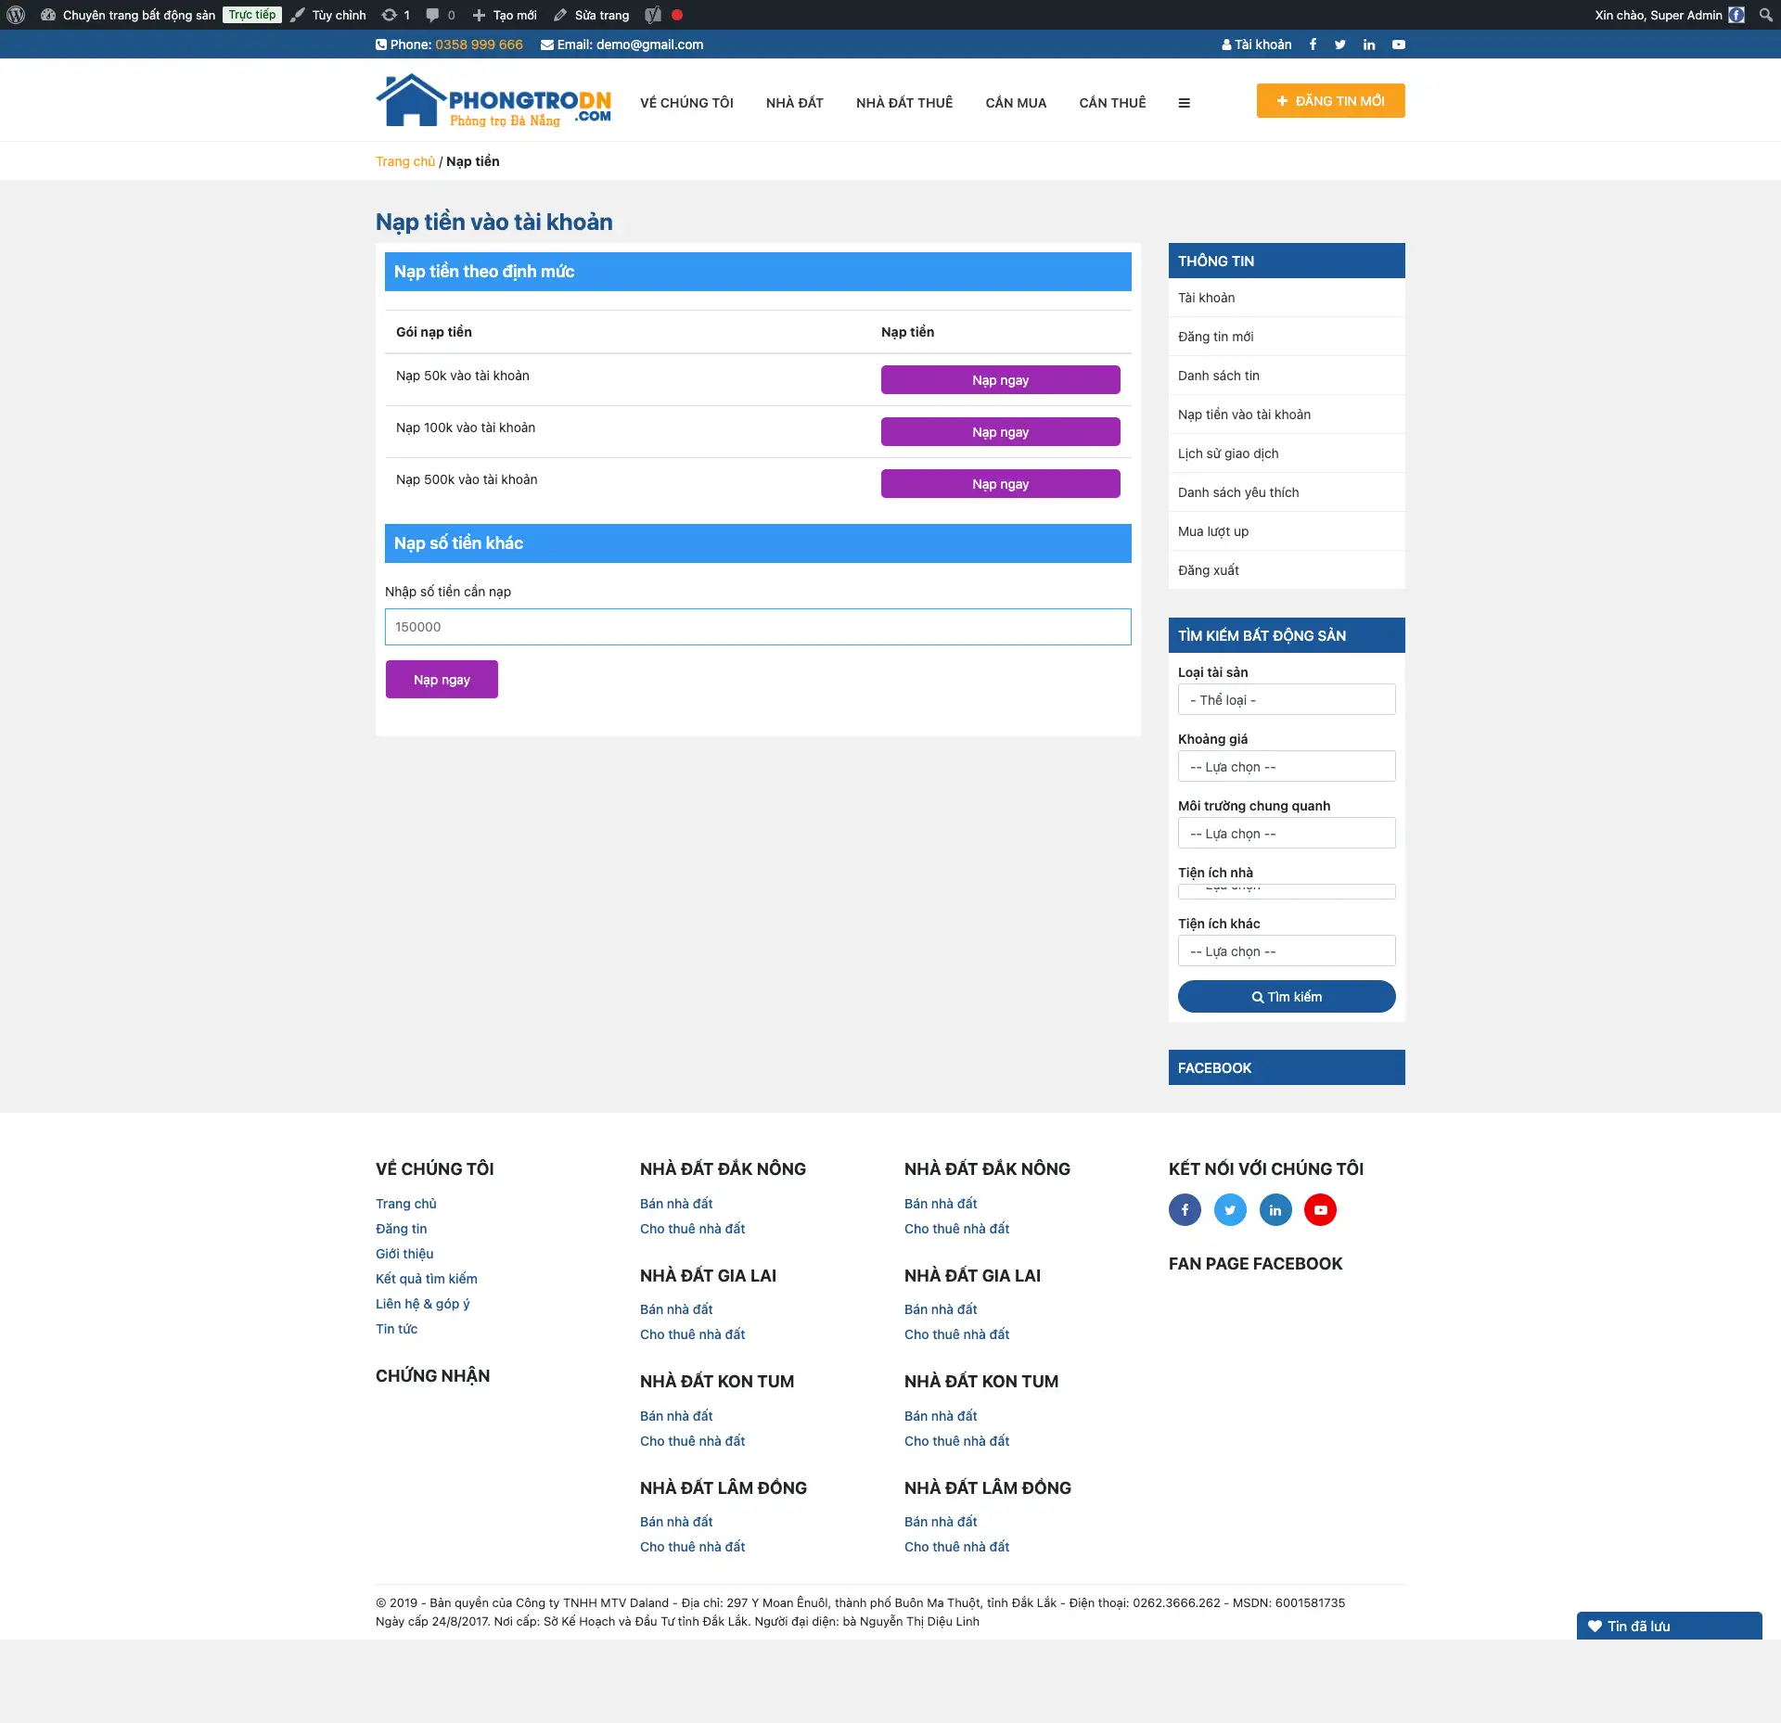The width and height of the screenshot is (1781, 1723).
Task: Click the Trang chủ breadcrumb link
Action: pyautogui.click(x=404, y=161)
